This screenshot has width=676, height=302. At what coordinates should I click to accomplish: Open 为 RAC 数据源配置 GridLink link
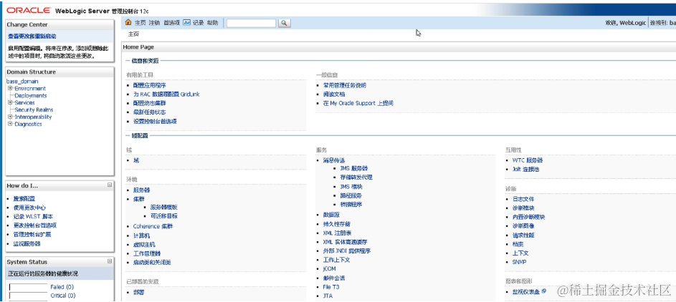(166, 94)
